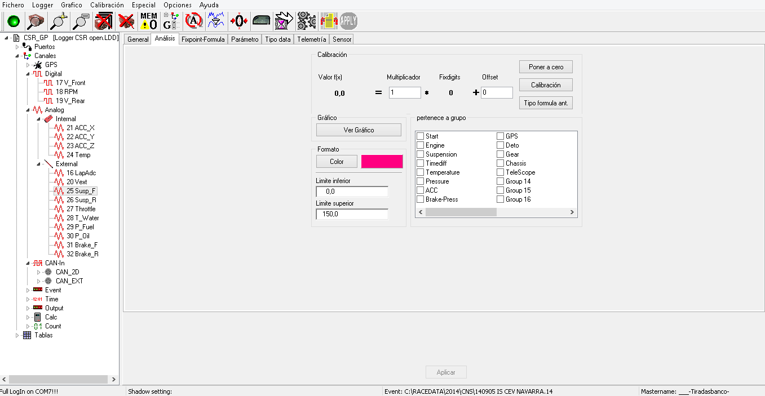
Task: Click the Multiplicador input field
Action: (x=404, y=92)
